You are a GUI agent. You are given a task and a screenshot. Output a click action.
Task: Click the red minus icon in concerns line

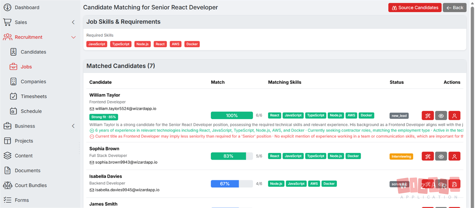pos(92,136)
